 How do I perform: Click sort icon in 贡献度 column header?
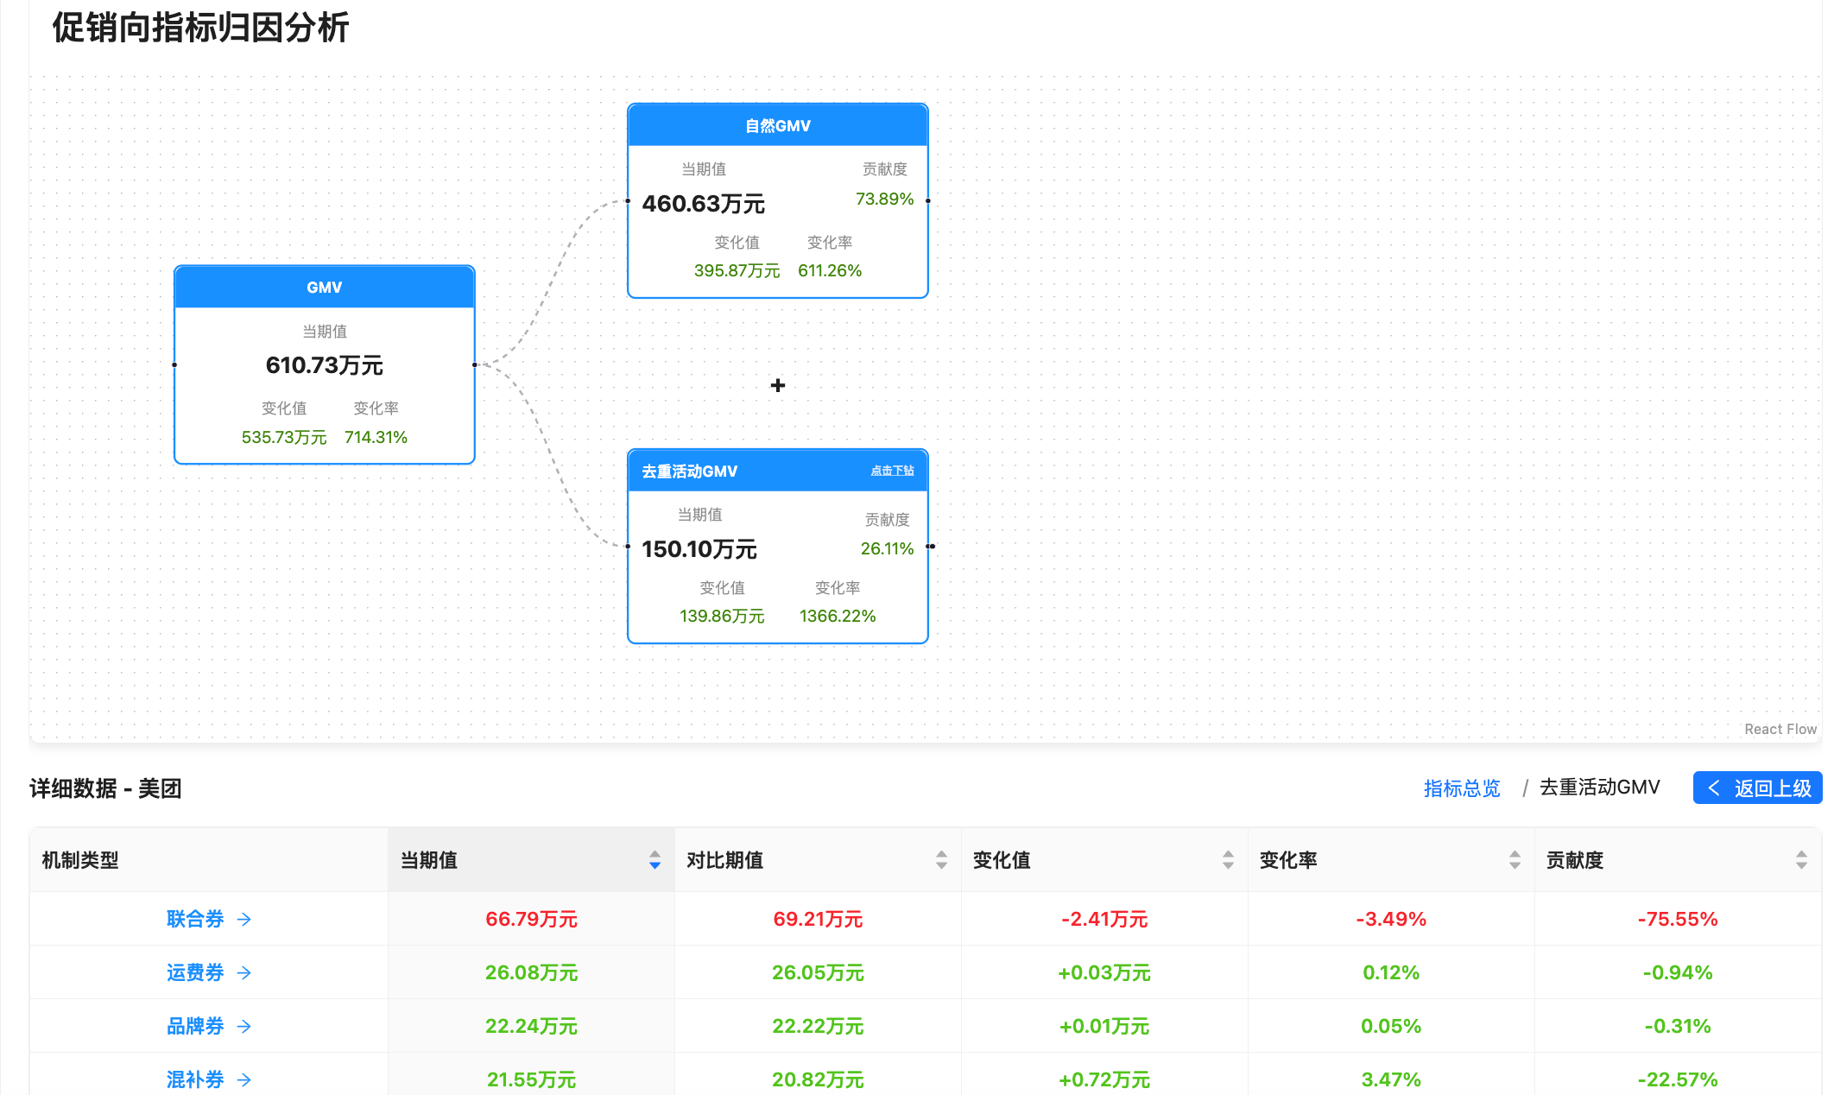pos(1801,860)
